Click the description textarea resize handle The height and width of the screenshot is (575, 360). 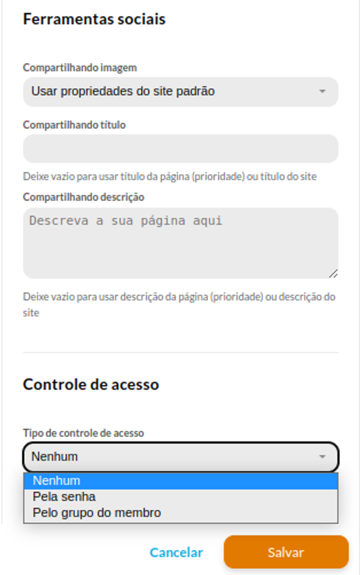[333, 274]
